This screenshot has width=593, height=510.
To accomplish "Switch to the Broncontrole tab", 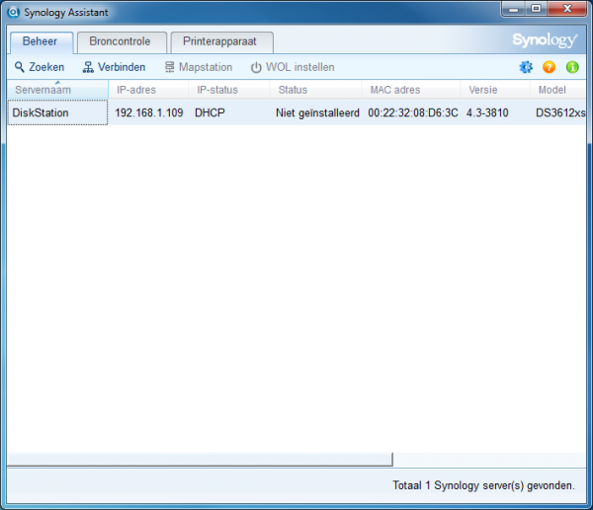I will point(122,41).
